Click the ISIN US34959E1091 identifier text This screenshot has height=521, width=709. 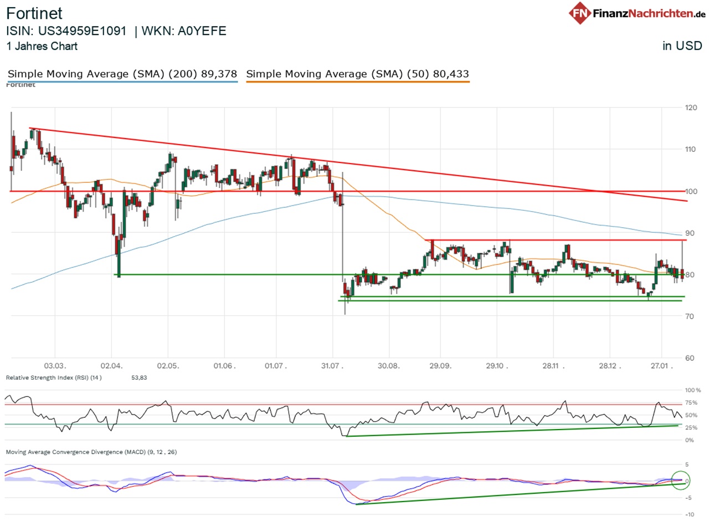coord(66,31)
